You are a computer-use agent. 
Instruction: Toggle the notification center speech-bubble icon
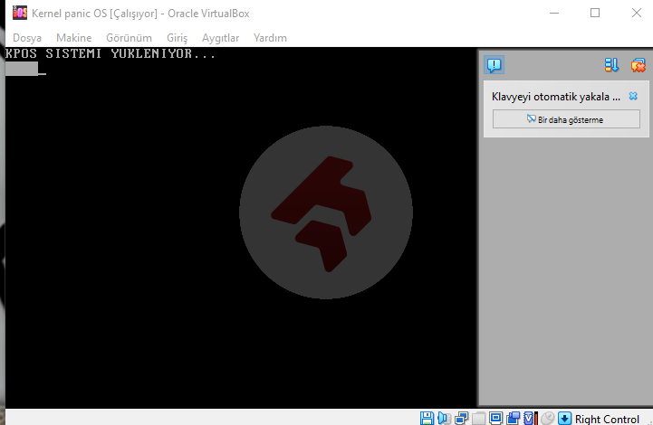point(494,65)
